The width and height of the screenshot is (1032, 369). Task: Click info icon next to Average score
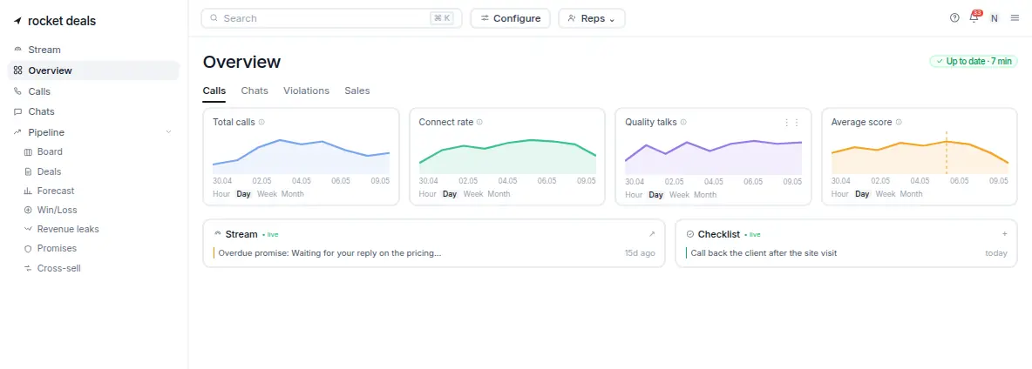(x=899, y=122)
